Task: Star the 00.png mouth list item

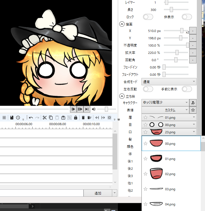Action: 145,144
